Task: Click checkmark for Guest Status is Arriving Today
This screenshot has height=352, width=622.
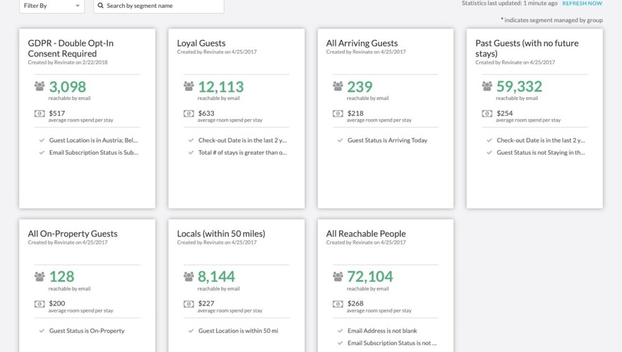Action: [x=340, y=140]
